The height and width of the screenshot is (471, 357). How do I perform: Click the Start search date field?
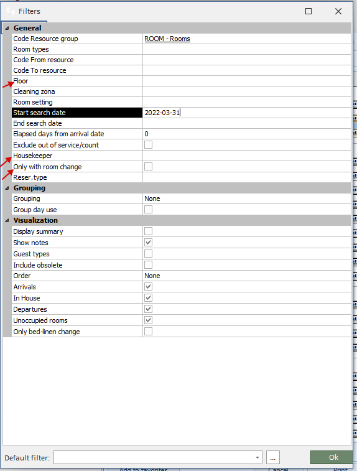click(247, 113)
